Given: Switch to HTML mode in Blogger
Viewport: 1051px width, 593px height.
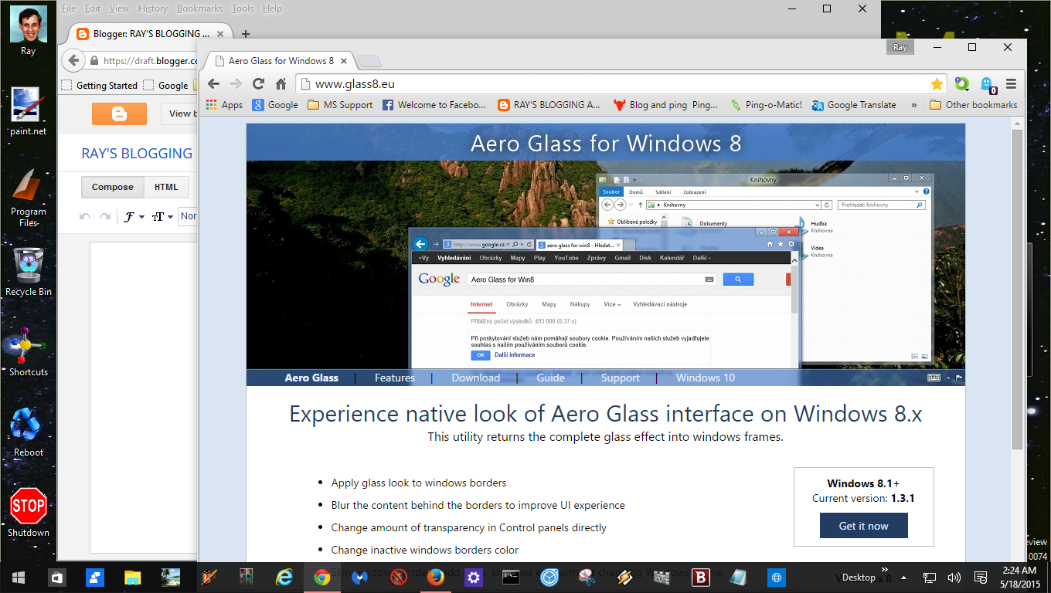Looking at the screenshot, I should (166, 187).
